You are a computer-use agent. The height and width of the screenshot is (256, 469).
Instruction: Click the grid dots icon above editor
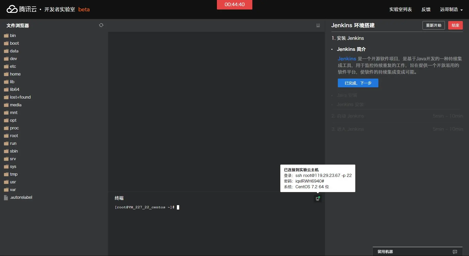318,25
